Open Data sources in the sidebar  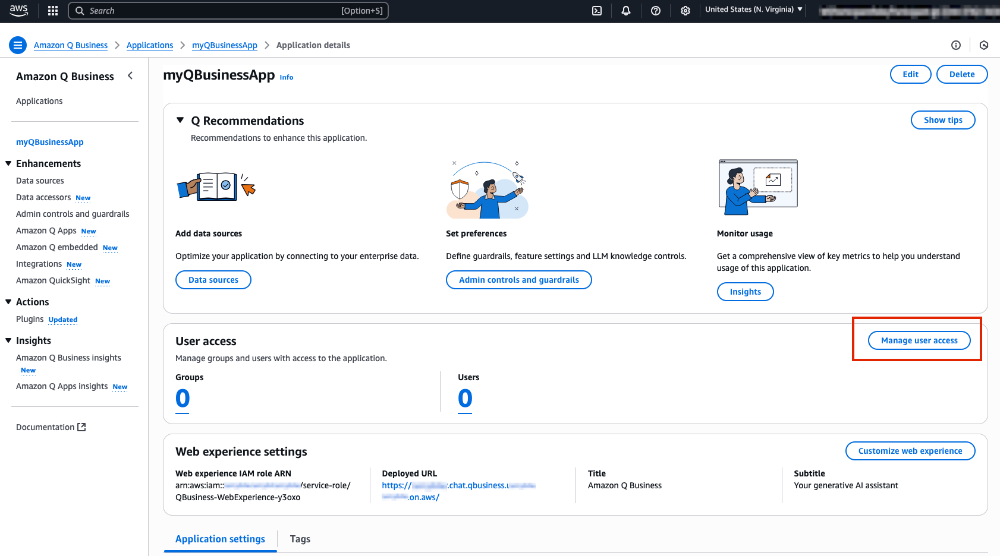click(40, 181)
